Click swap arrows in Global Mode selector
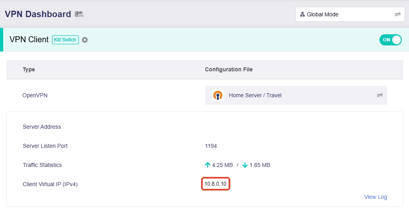Screen dimensions: 409x212 397,14
